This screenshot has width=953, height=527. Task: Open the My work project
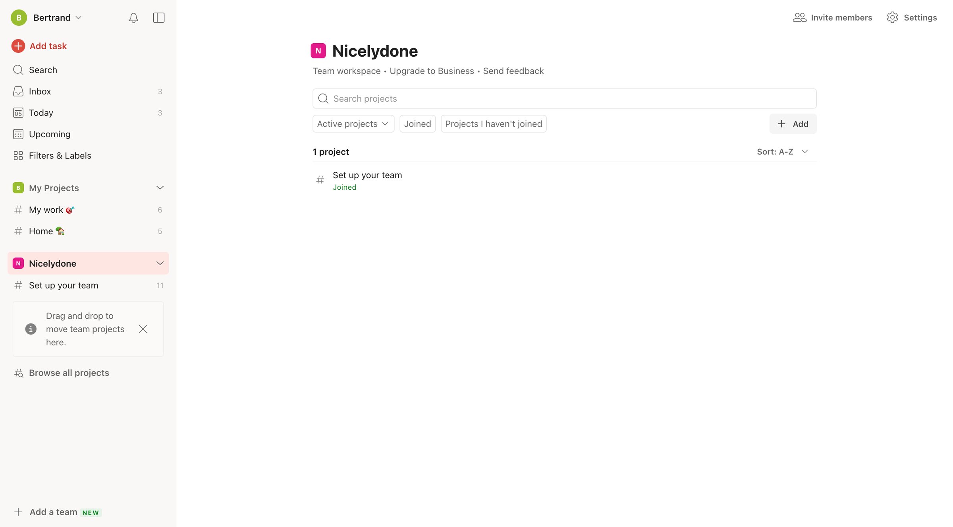[88, 210]
